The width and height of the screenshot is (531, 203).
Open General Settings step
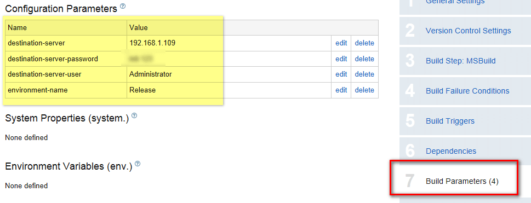455,1
